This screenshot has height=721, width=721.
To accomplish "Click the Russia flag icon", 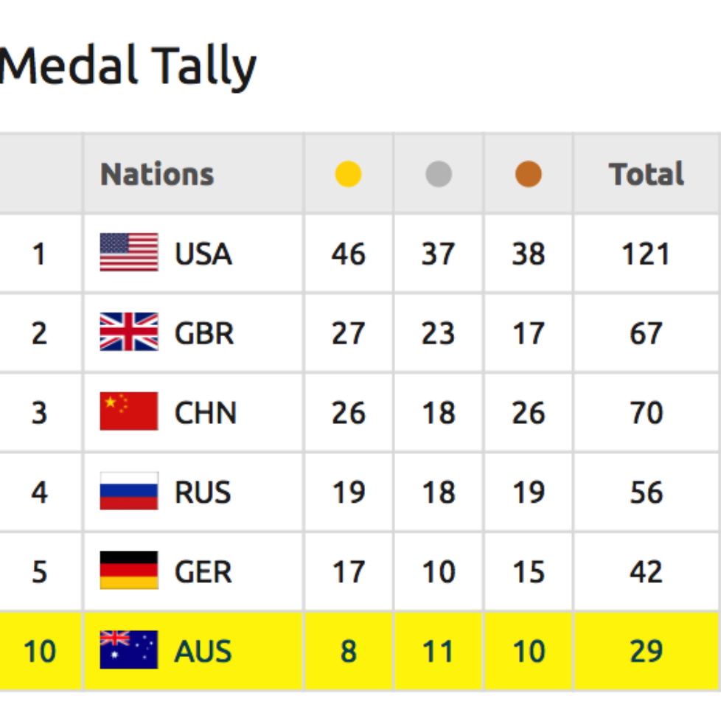I will [x=129, y=492].
